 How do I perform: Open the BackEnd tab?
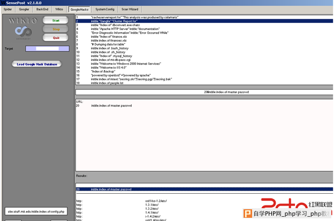coord(42,10)
